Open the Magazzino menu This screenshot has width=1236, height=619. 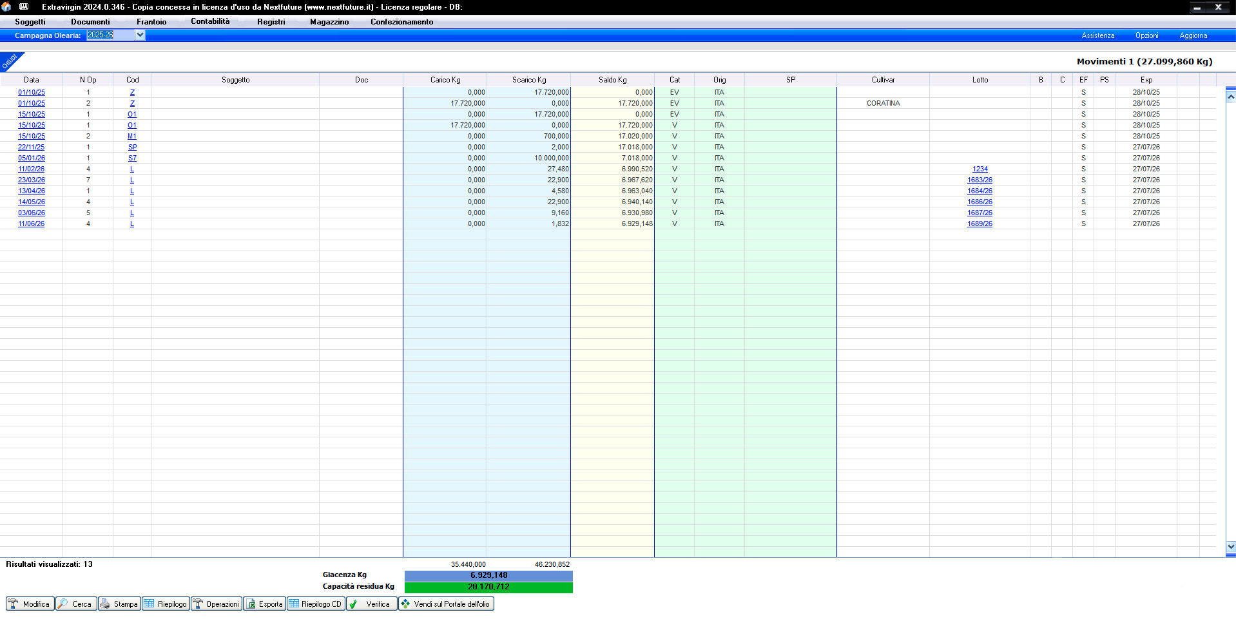[x=329, y=21]
